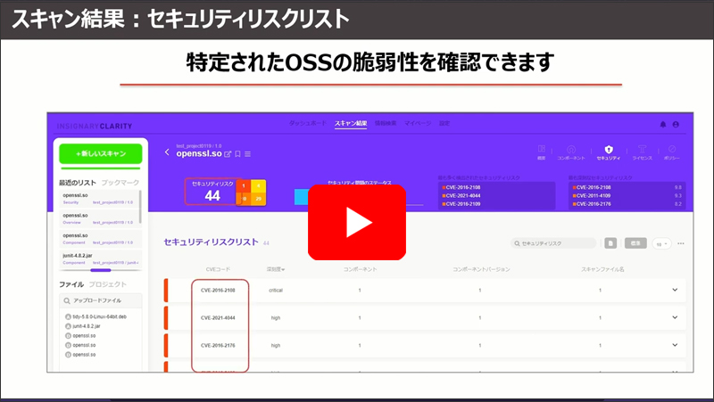Image resolution: width=714 pixels, height=402 pixels.
Task: Open the notifications bell icon
Action: pos(663,124)
